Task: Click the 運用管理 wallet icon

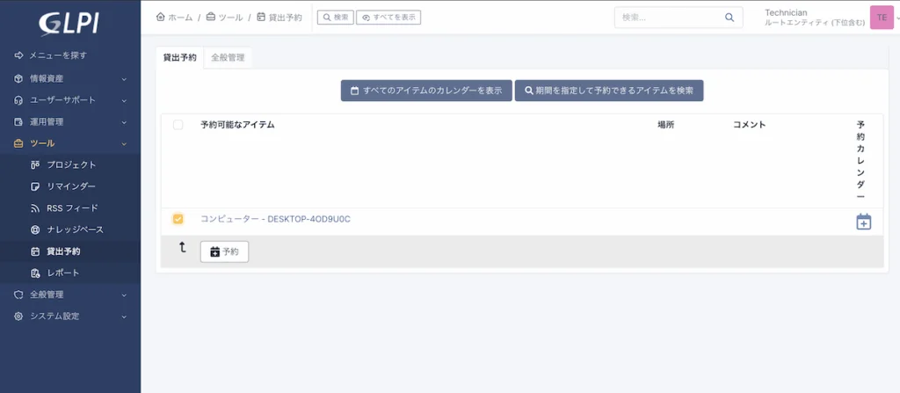Action: pos(18,122)
